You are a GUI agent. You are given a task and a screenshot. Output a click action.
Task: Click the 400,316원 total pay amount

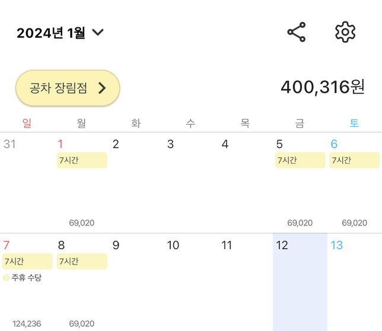pos(322,87)
